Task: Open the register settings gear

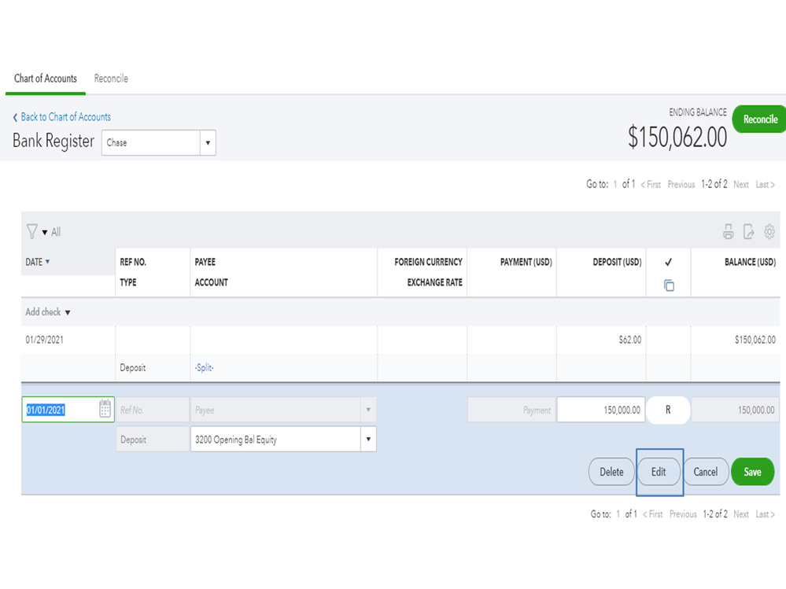Action: [769, 232]
